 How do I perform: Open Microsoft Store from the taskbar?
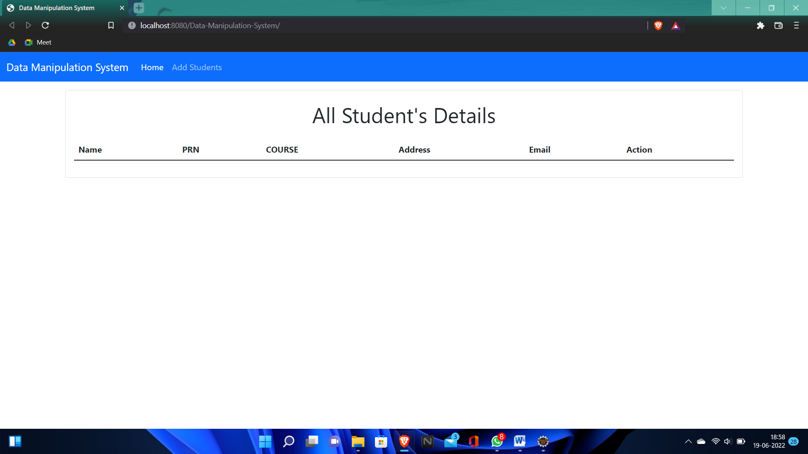(381, 441)
